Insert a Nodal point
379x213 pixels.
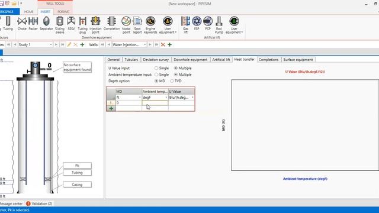[126, 25]
